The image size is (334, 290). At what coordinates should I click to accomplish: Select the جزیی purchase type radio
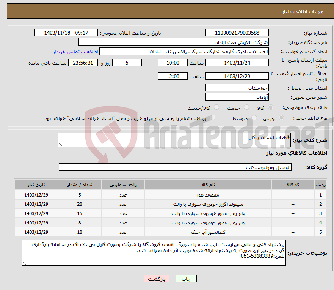point(281,118)
